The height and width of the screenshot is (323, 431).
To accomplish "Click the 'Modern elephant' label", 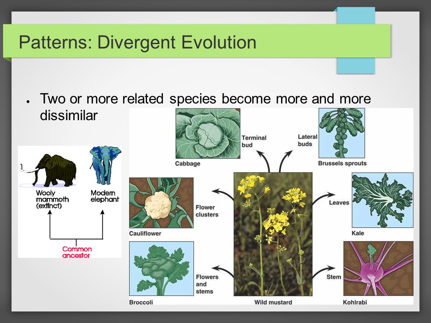I will pyautogui.click(x=105, y=196).
